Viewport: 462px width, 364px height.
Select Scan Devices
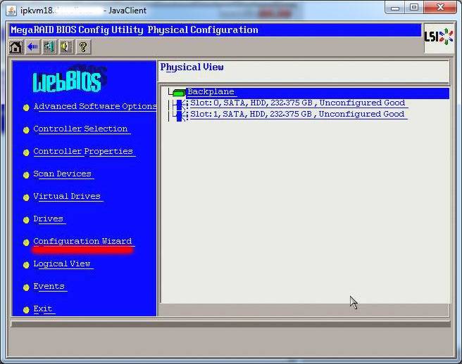pyautogui.click(x=62, y=174)
